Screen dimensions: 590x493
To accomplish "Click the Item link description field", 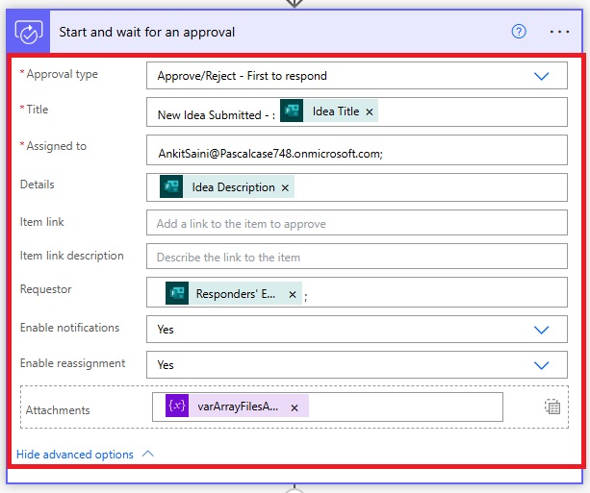I will point(357,258).
